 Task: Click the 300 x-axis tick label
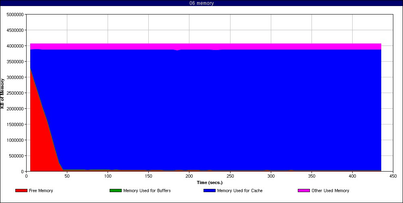[x=271, y=176]
